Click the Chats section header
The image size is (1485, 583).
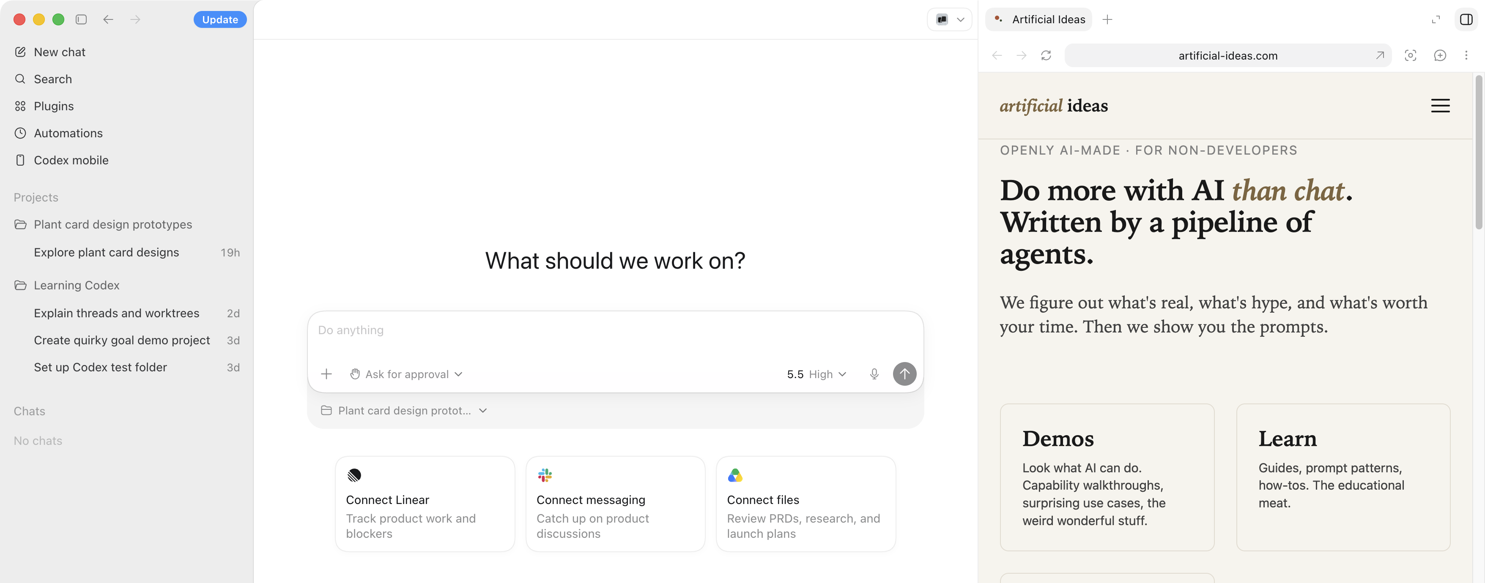coord(30,411)
